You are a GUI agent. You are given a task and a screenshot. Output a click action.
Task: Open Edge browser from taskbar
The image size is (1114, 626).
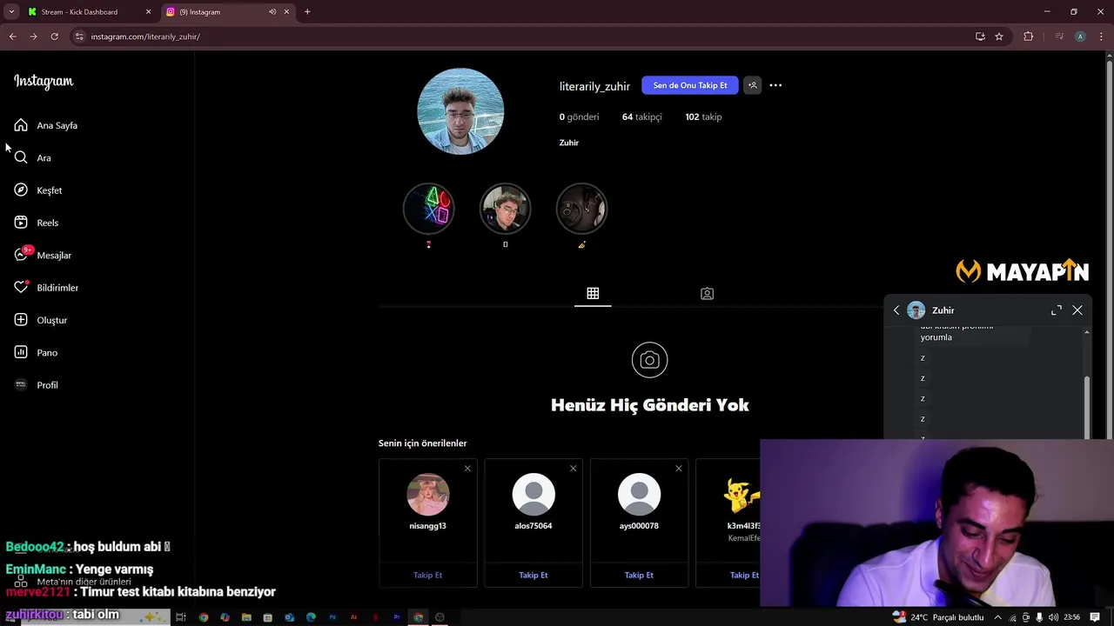click(311, 617)
